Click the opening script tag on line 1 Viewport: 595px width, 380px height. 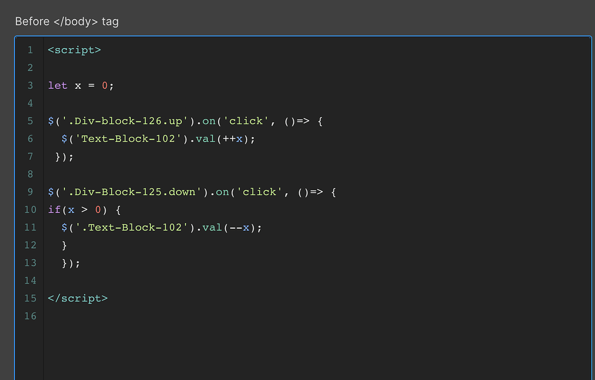pos(74,50)
